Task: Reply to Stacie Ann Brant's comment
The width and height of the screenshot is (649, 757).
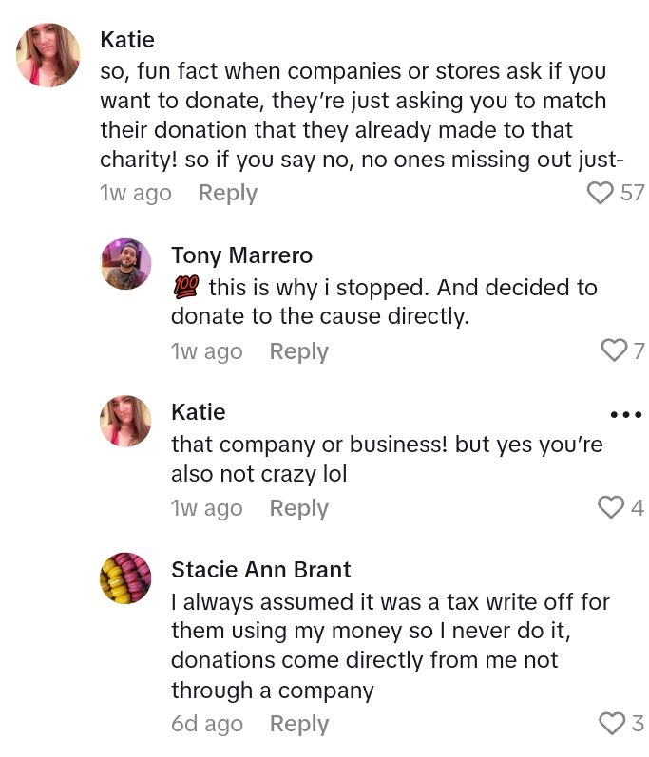Action: [x=298, y=724]
